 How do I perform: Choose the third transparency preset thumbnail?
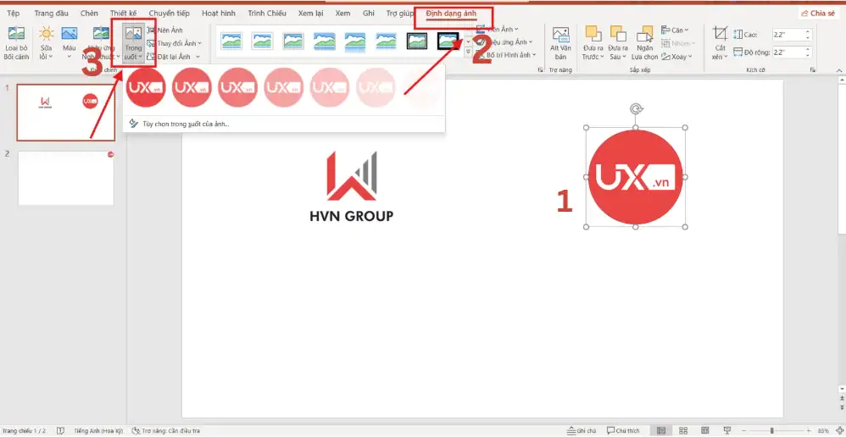tap(237, 87)
